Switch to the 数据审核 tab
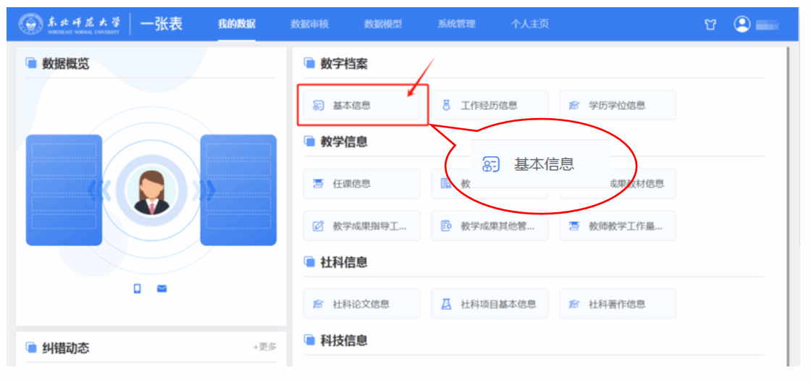 click(x=309, y=24)
